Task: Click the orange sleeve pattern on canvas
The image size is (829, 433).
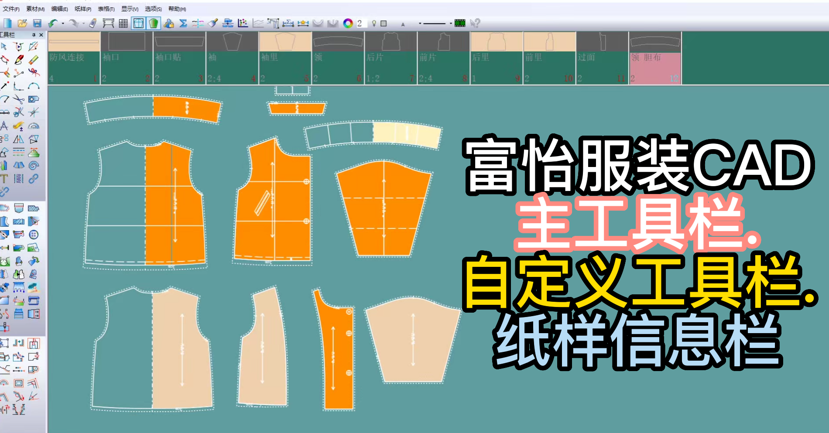Action: (384, 209)
